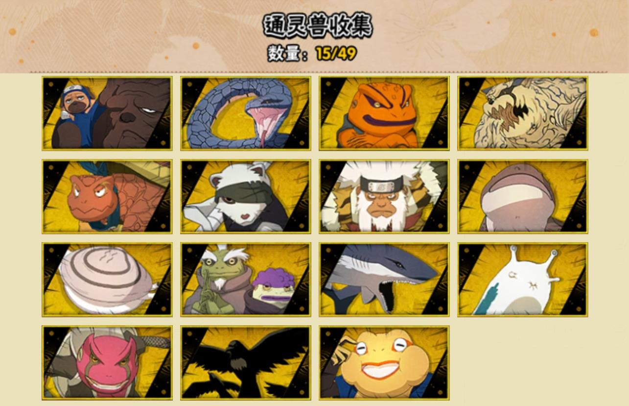629x406 pixels.
Task: Open the orange toad Gamabunta card
Action: [x=384, y=113]
